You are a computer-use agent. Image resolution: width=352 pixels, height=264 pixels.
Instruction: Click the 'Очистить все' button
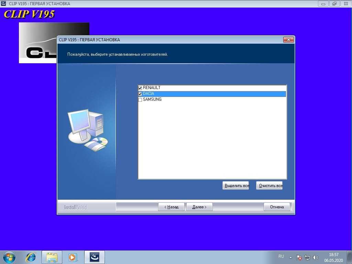click(269, 186)
